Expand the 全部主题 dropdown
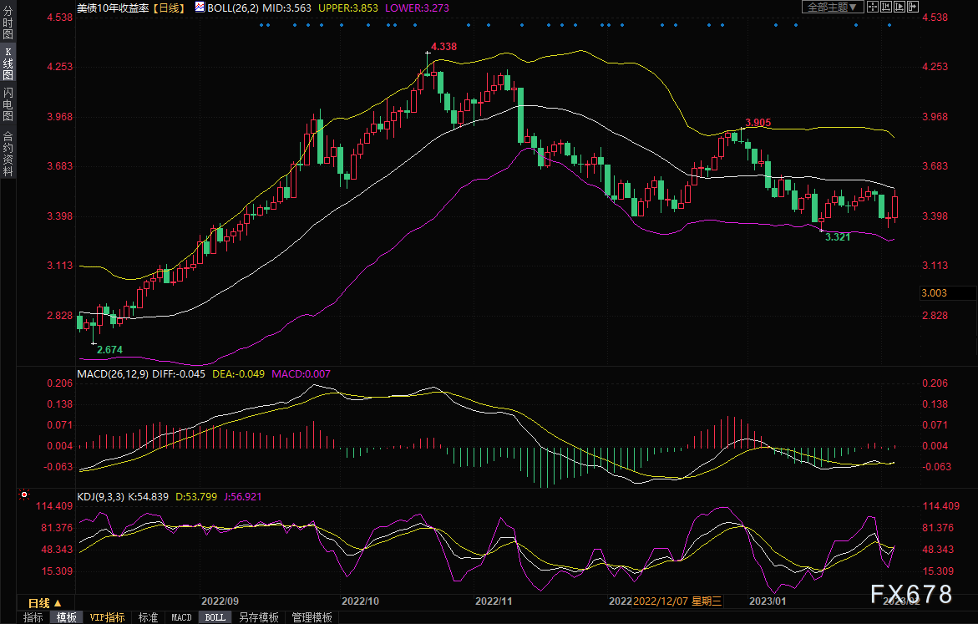The image size is (978, 624). (832, 7)
